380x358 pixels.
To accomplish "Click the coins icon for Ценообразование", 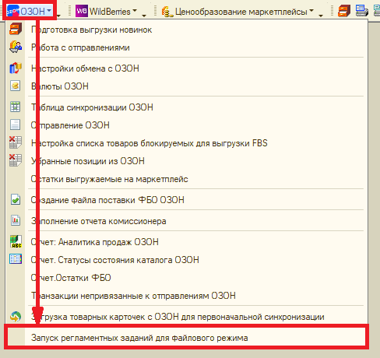I will (x=167, y=12).
